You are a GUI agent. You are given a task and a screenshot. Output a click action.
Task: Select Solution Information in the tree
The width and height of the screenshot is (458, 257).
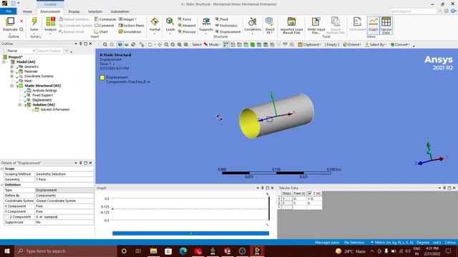(x=55, y=109)
